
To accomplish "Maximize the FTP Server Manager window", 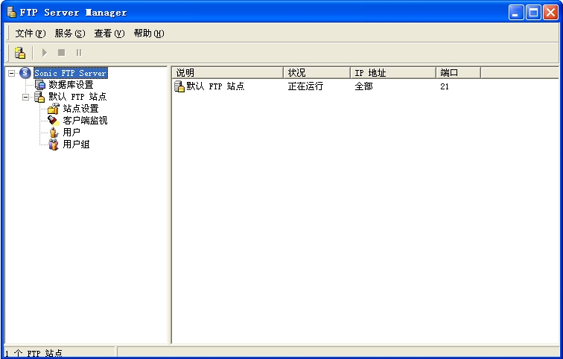I will pos(533,13).
